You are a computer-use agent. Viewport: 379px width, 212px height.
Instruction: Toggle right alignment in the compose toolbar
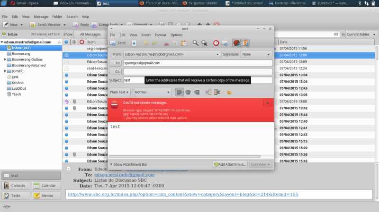(x=197, y=92)
